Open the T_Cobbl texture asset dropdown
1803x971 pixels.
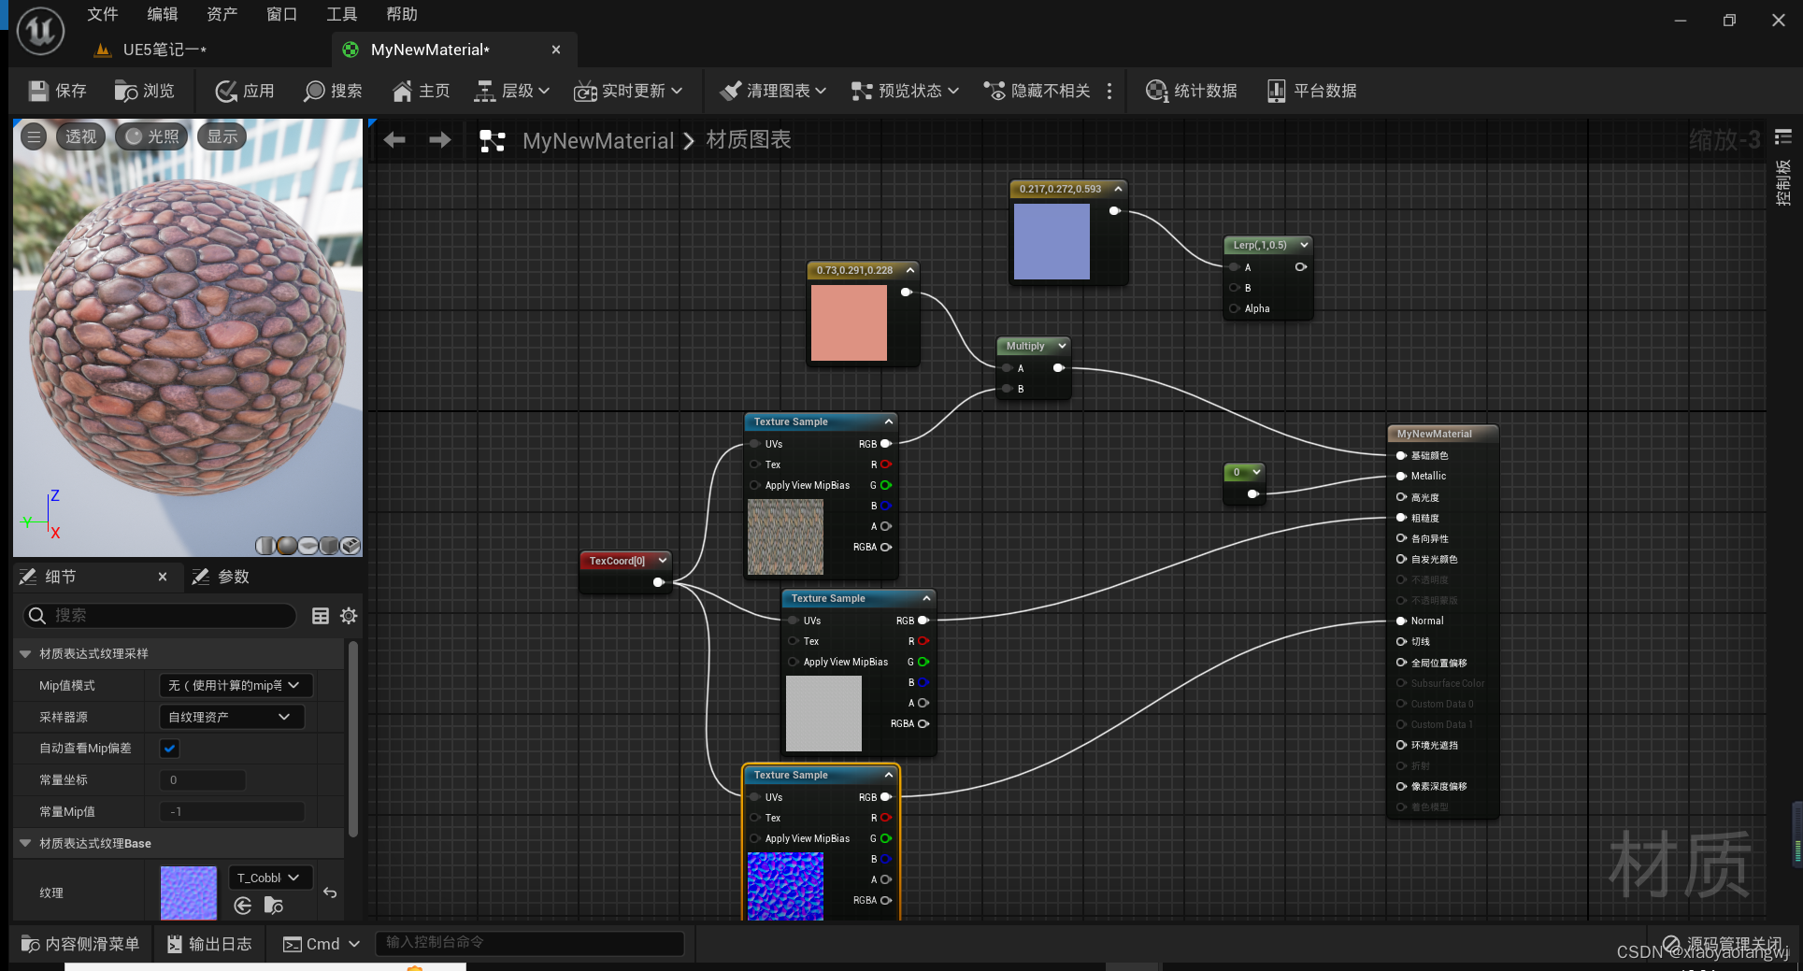(270, 878)
